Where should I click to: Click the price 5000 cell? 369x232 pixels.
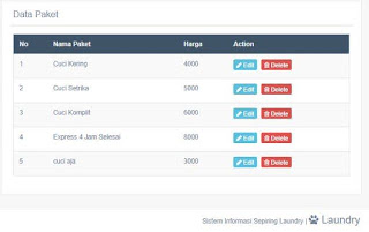tap(191, 88)
